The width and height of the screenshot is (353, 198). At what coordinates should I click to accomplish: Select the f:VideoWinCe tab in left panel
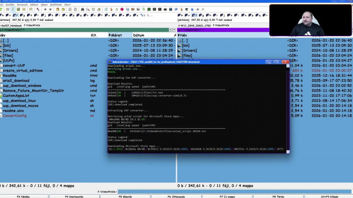32,25
